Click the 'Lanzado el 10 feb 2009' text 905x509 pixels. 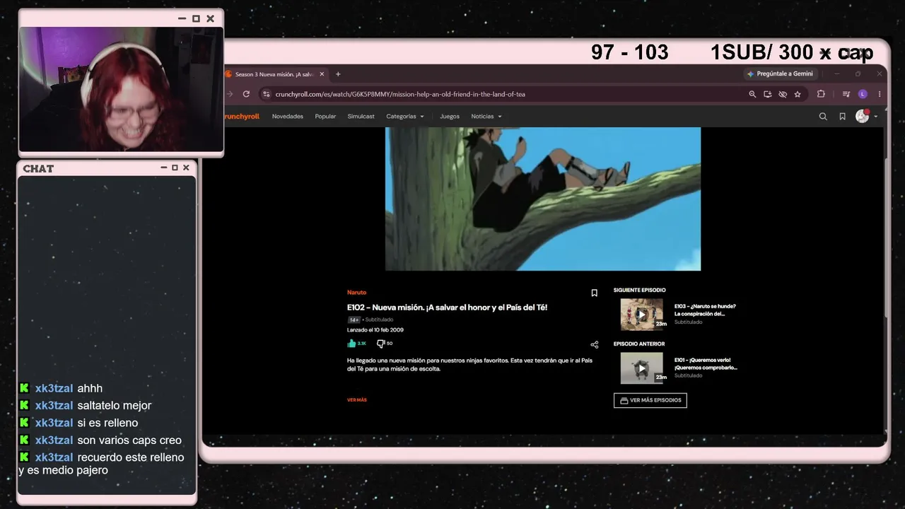click(375, 330)
